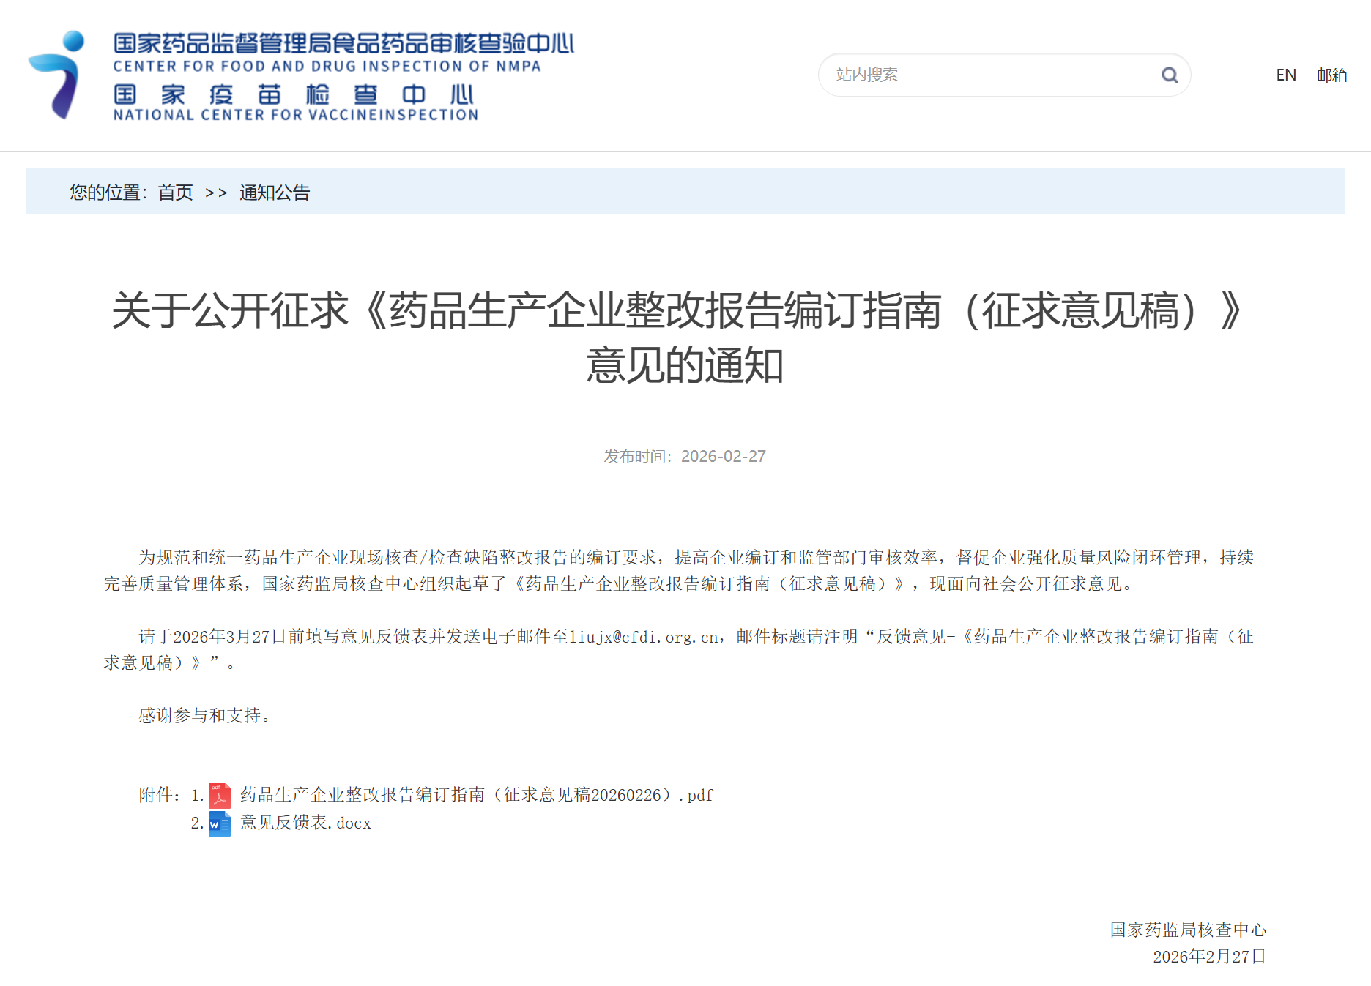Click the blue Word document icon beside 意见反馈表
The width and height of the screenshot is (1371, 986).
click(x=218, y=823)
